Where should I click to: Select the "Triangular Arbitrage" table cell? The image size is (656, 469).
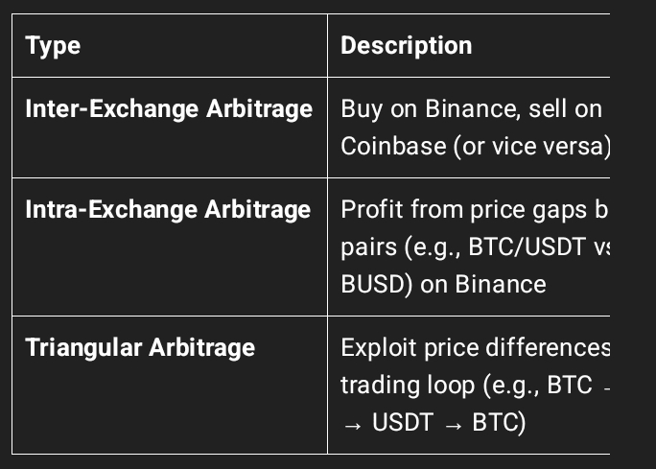tap(140, 346)
